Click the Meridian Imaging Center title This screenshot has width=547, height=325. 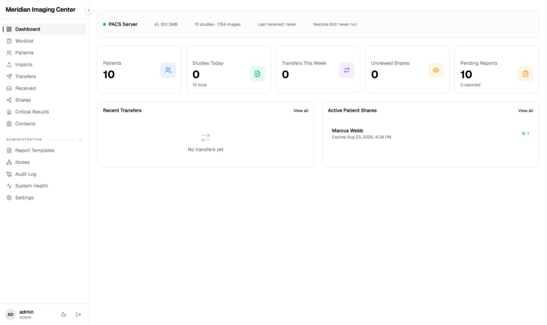40,10
